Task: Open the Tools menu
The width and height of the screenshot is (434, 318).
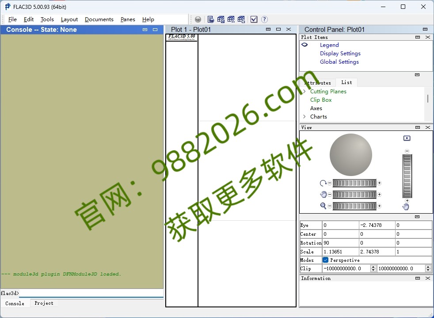Action: pyautogui.click(x=47, y=19)
